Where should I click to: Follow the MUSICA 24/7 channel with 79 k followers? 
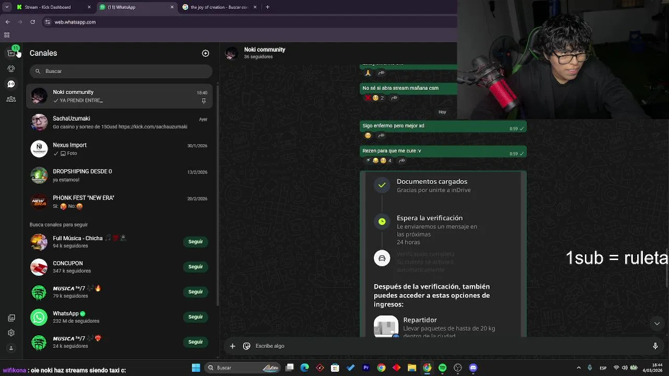(x=195, y=292)
